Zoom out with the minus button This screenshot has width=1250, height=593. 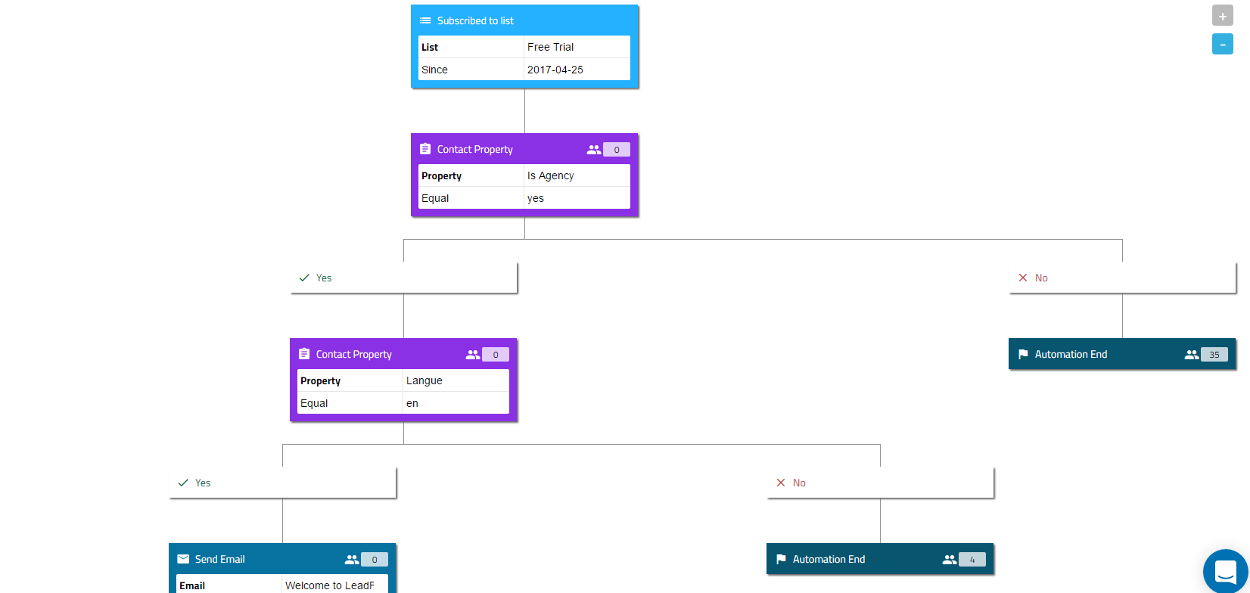[1222, 44]
